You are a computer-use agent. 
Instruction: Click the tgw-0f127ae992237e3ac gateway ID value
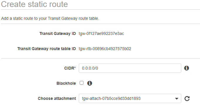(101, 33)
